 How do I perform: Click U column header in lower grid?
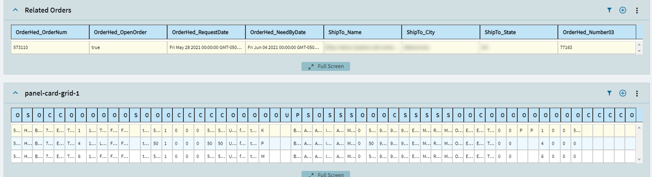287,115
